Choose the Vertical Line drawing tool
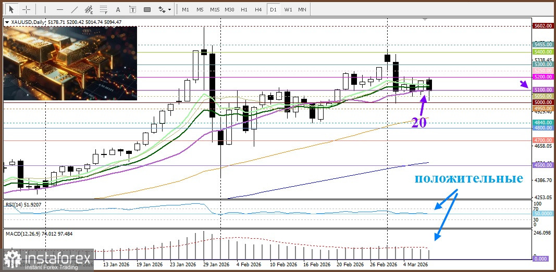This screenshot has width=556, height=272. pos(45,9)
